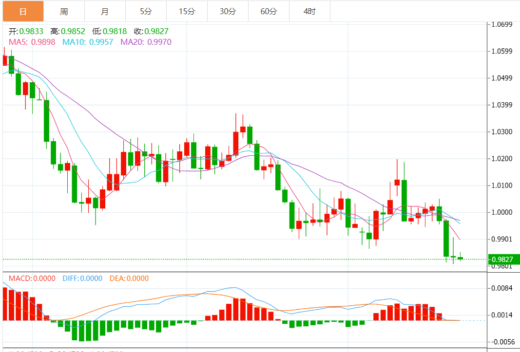520x352 pixels.
Task: Click the 1.0000 price axis label
Action: [x=502, y=212]
